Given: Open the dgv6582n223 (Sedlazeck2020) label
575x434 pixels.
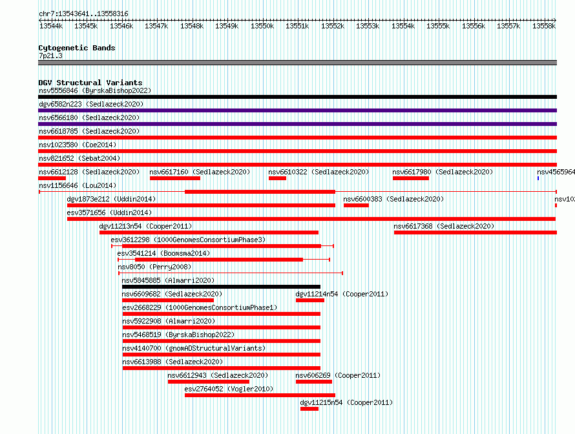Looking at the screenshot, I should click(91, 104).
